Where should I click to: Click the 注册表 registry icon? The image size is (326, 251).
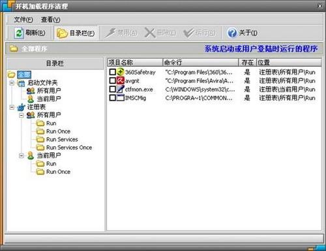pyautogui.click(x=22, y=107)
